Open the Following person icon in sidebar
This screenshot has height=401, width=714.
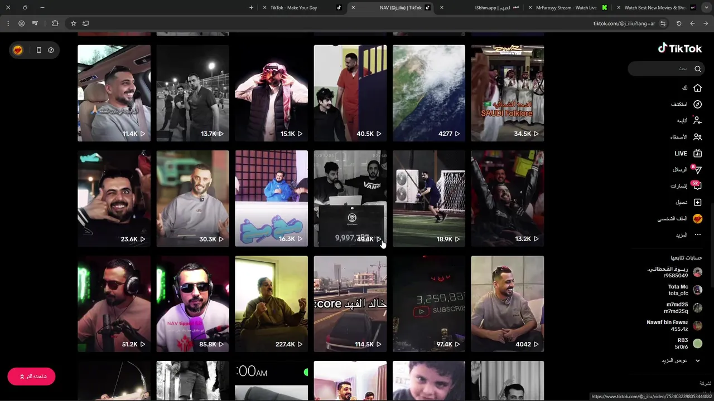point(697,120)
